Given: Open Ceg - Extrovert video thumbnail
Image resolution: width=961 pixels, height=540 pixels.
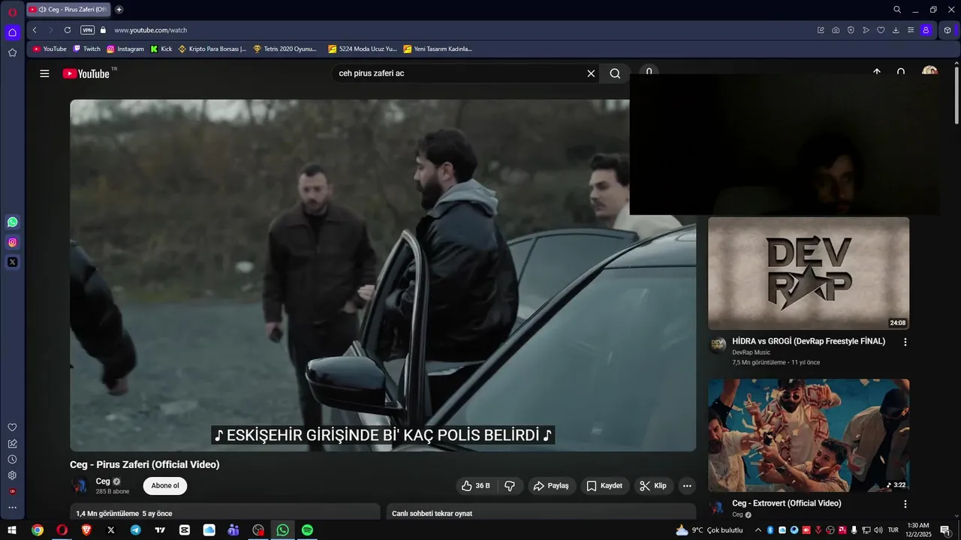Looking at the screenshot, I should tap(809, 435).
